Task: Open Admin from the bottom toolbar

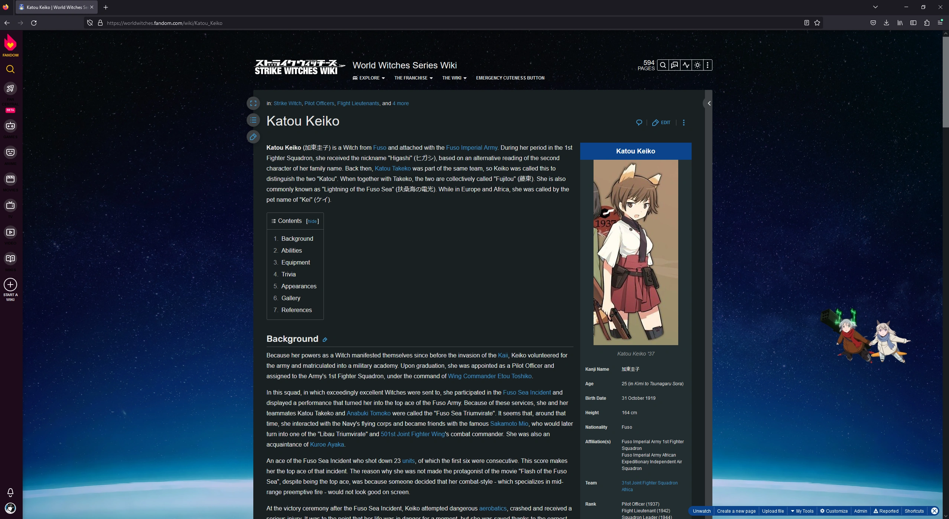Action: pos(861,511)
